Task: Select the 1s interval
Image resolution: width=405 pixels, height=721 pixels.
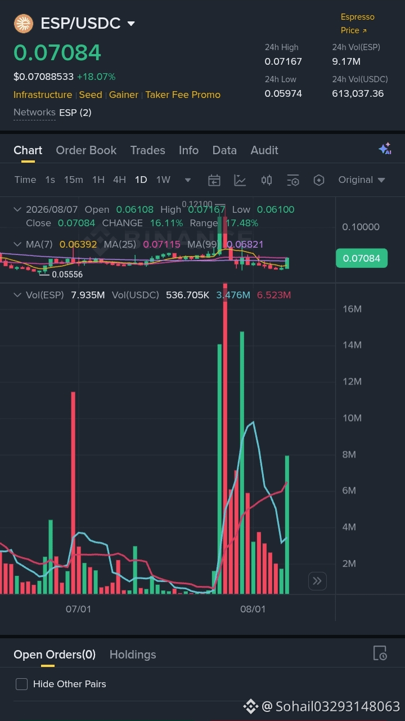Action: pyautogui.click(x=50, y=180)
